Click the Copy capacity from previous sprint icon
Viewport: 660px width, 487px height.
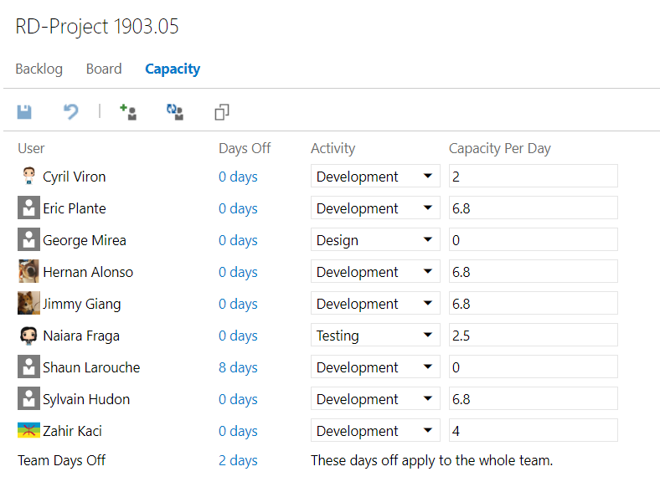pos(221,112)
